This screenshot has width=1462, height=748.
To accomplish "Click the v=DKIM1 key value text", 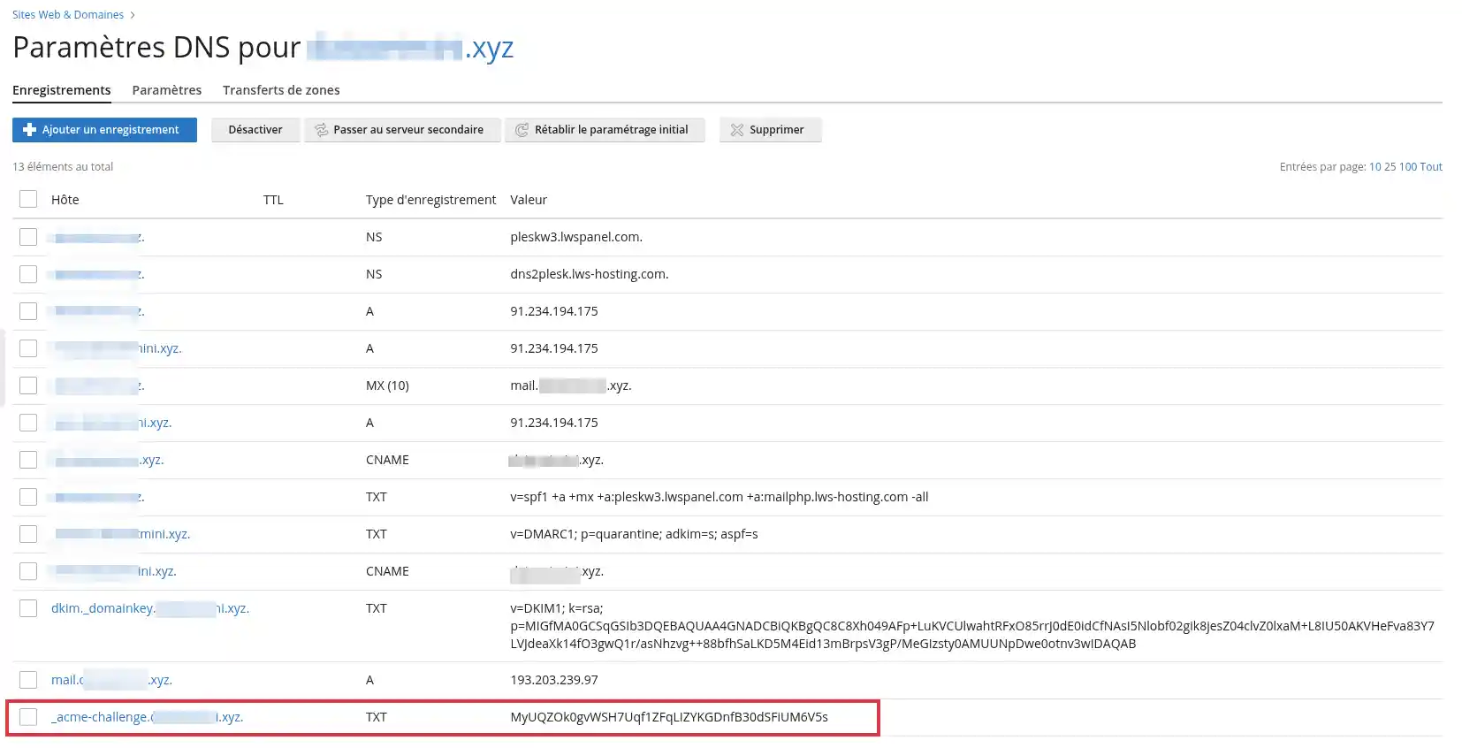I will coord(972,626).
